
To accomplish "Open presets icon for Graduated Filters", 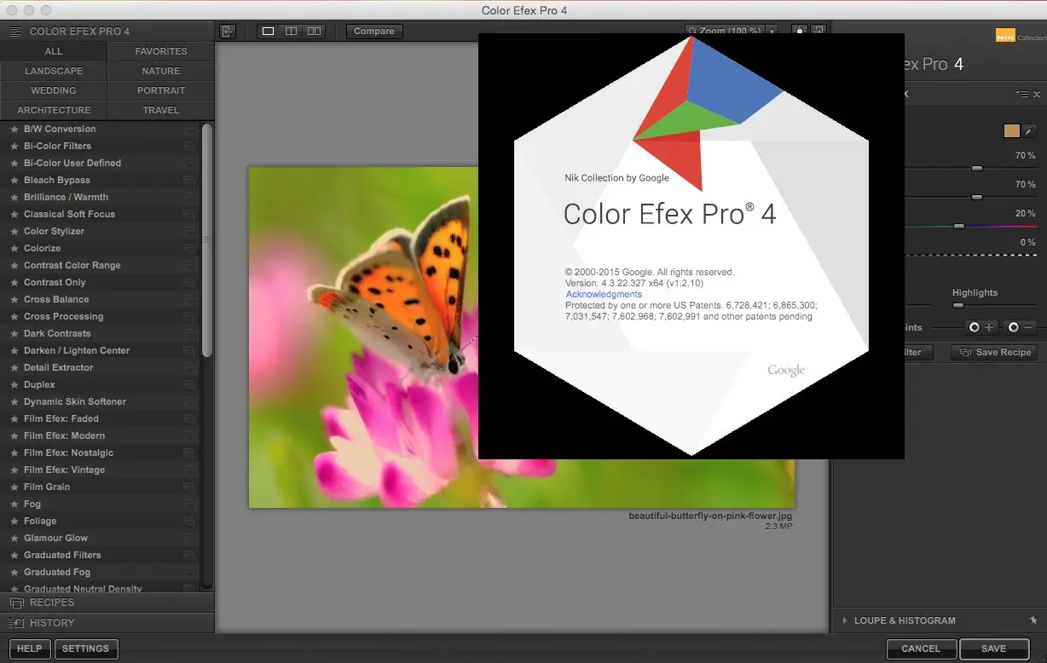I will coord(188,556).
